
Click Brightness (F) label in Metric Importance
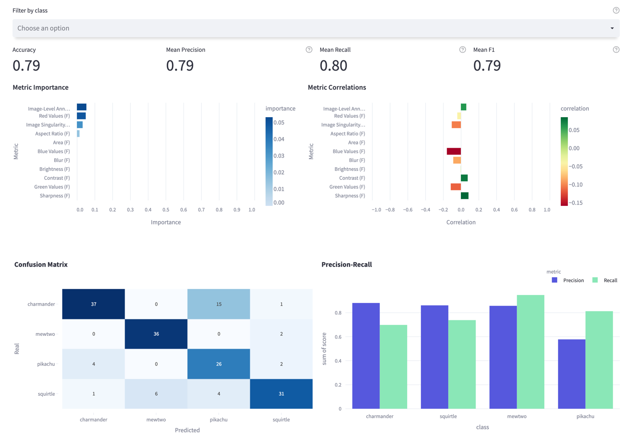point(54,169)
